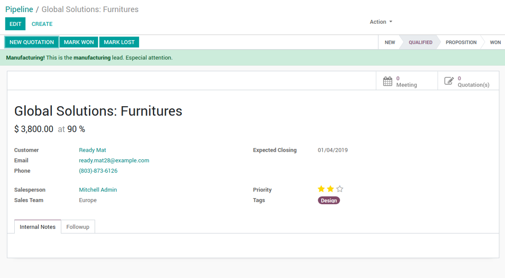Open the Ready Mat customer link
This screenshot has width=505, height=278.
point(93,150)
